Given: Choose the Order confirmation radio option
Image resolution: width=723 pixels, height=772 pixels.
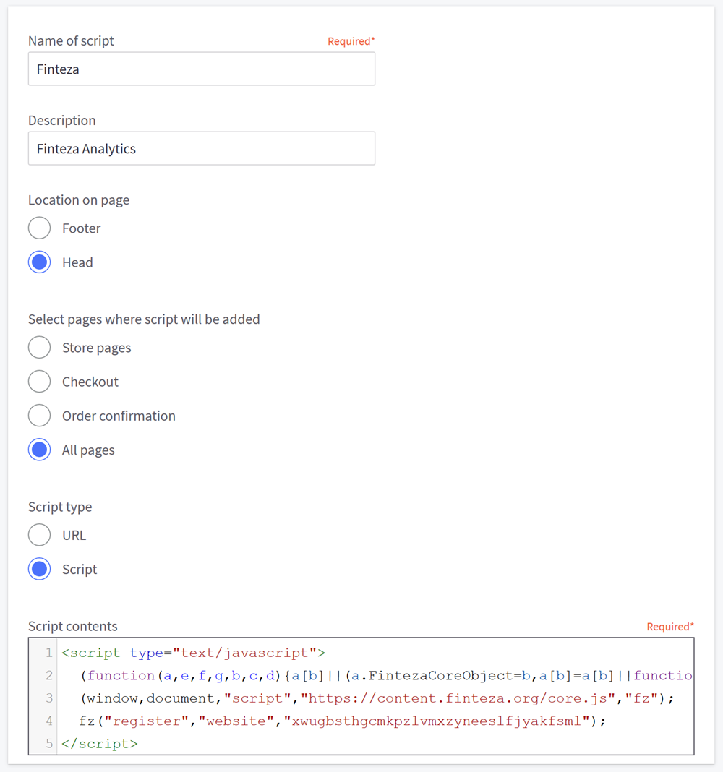Looking at the screenshot, I should (39, 416).
